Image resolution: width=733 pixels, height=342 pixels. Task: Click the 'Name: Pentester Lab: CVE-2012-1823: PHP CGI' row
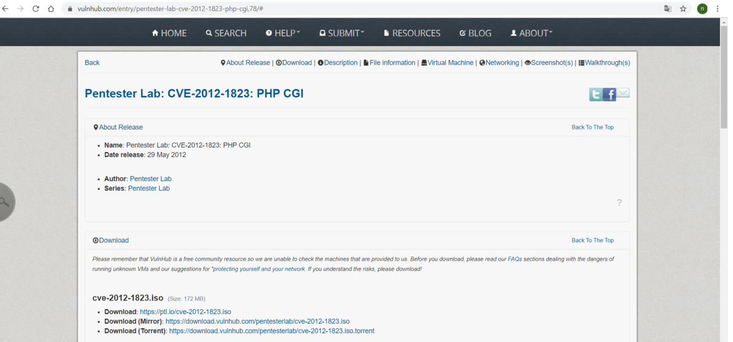(177, 145)
